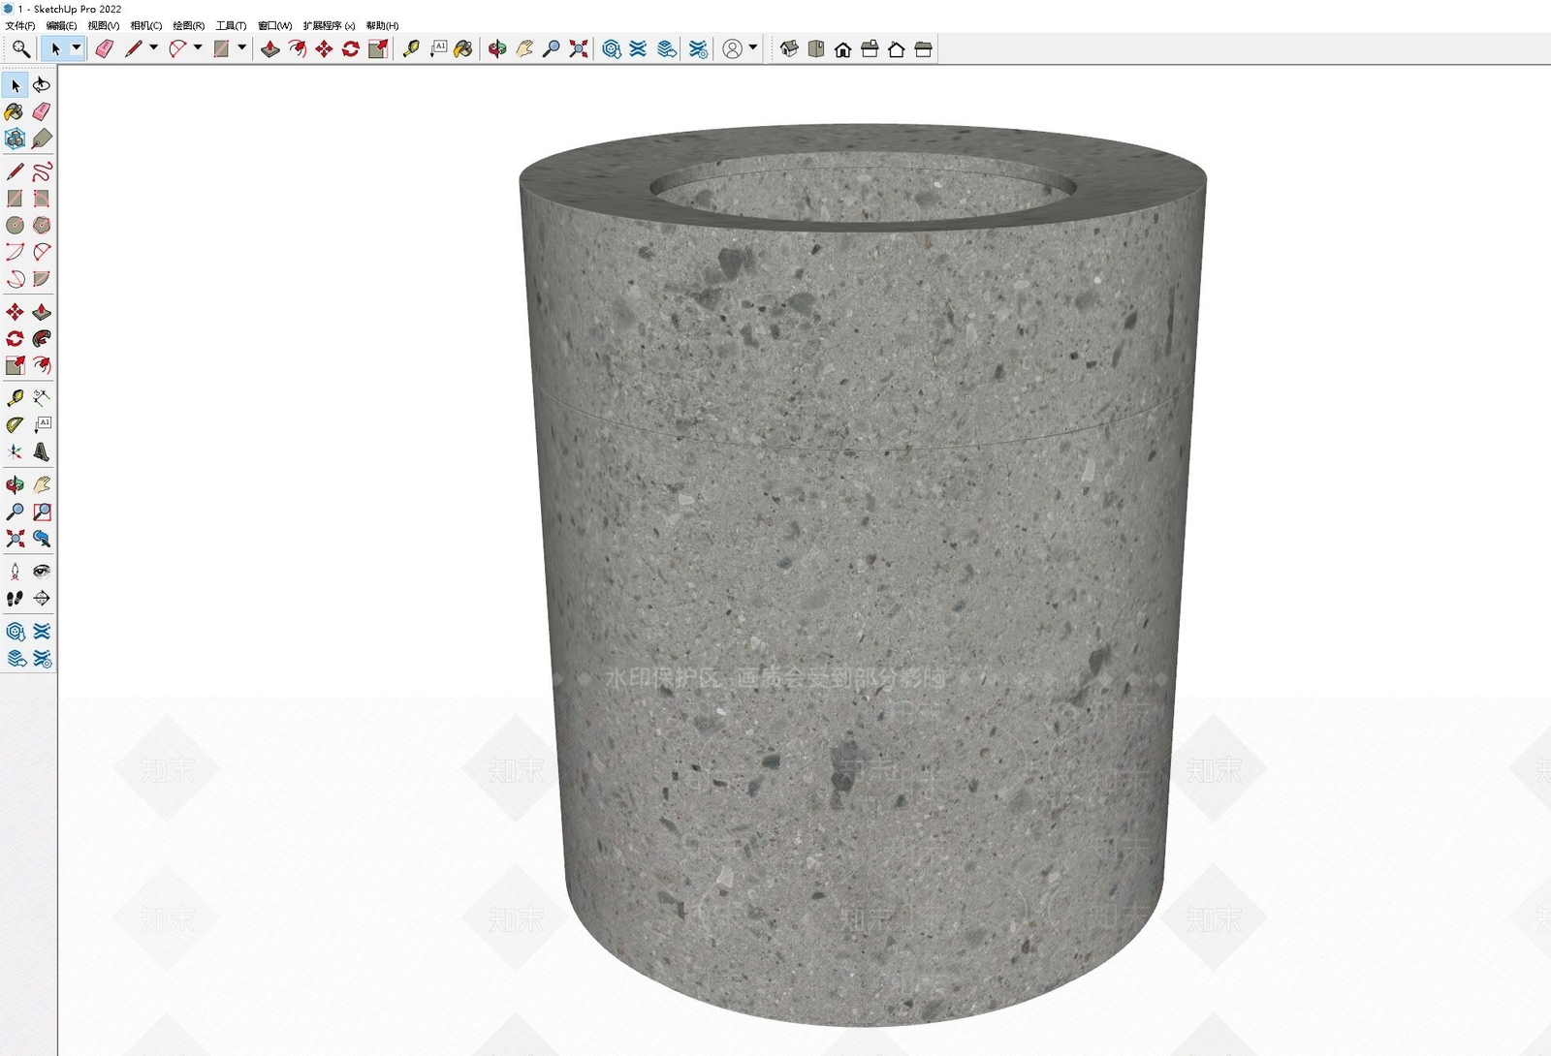Open Extension Manager from top toolbar
The image size is (1551, 1056).
(x=698, y=48)
